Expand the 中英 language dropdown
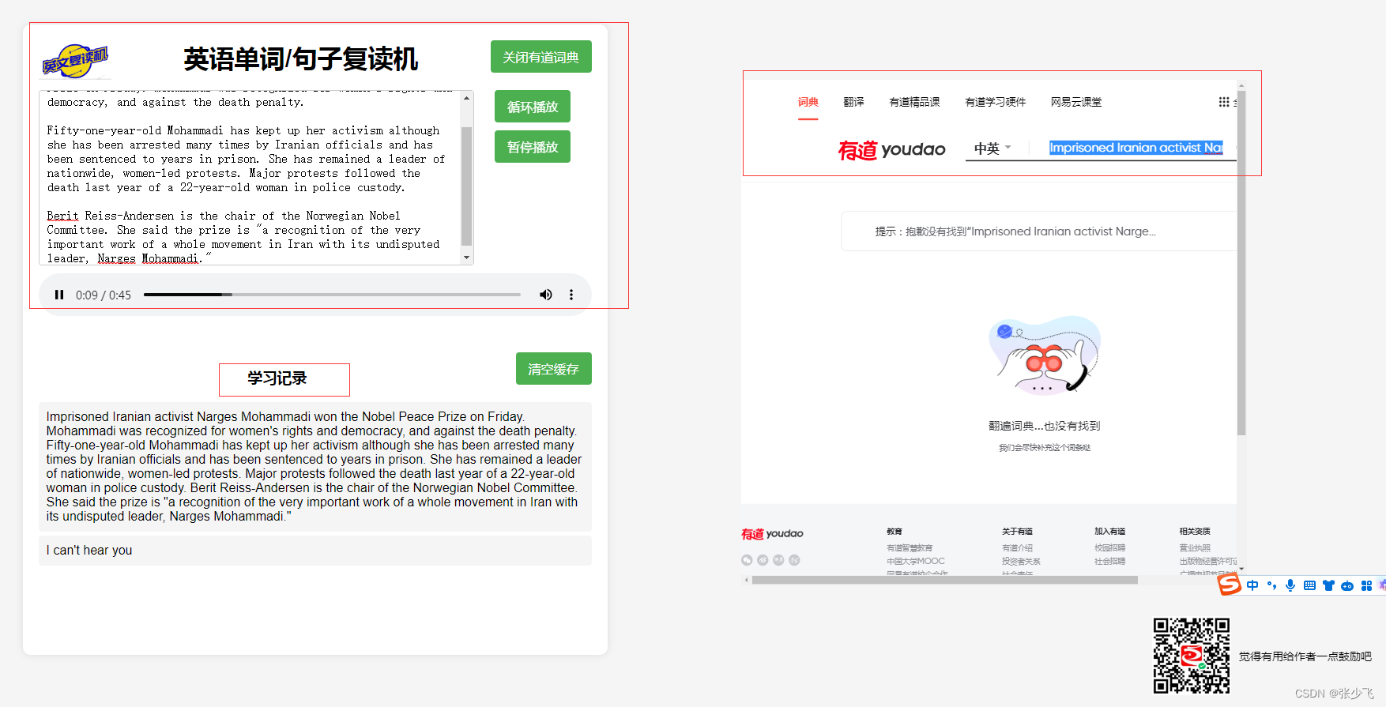Image resolution: width=1386 pixels, height=707 pixels. click(992, 149)
